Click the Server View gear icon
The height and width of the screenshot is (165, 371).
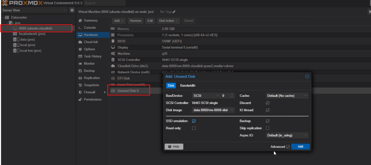coord(72,10)
